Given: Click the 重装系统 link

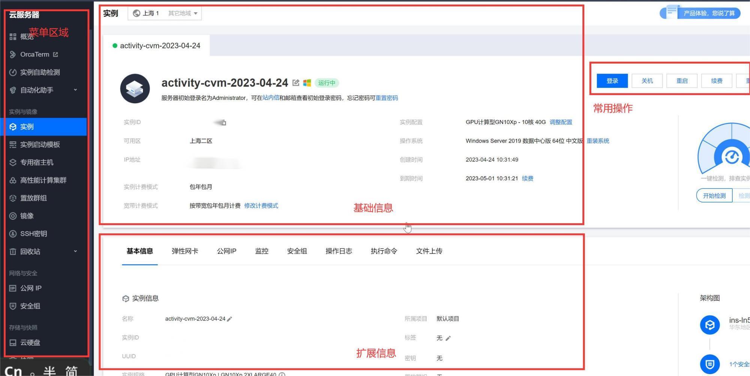Looking at the screenshot, I should click(598, 141).
